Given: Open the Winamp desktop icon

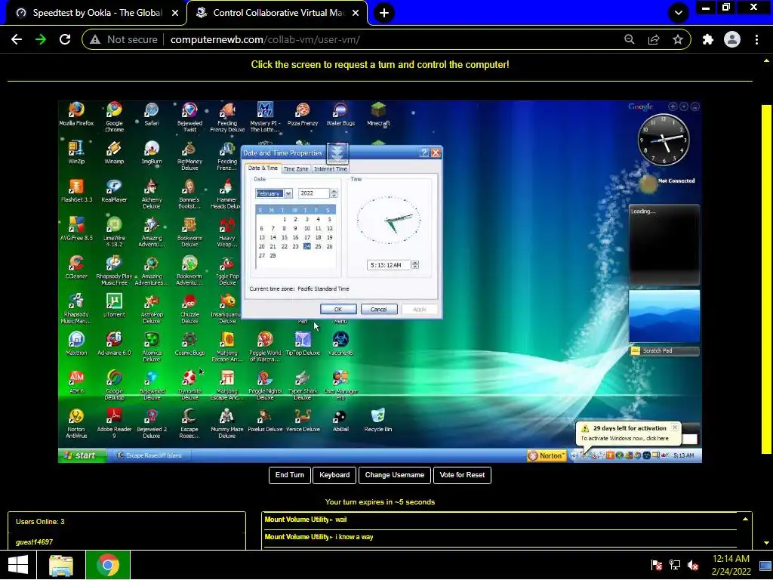Looking at the screenshot, I should tap(115, 152).
